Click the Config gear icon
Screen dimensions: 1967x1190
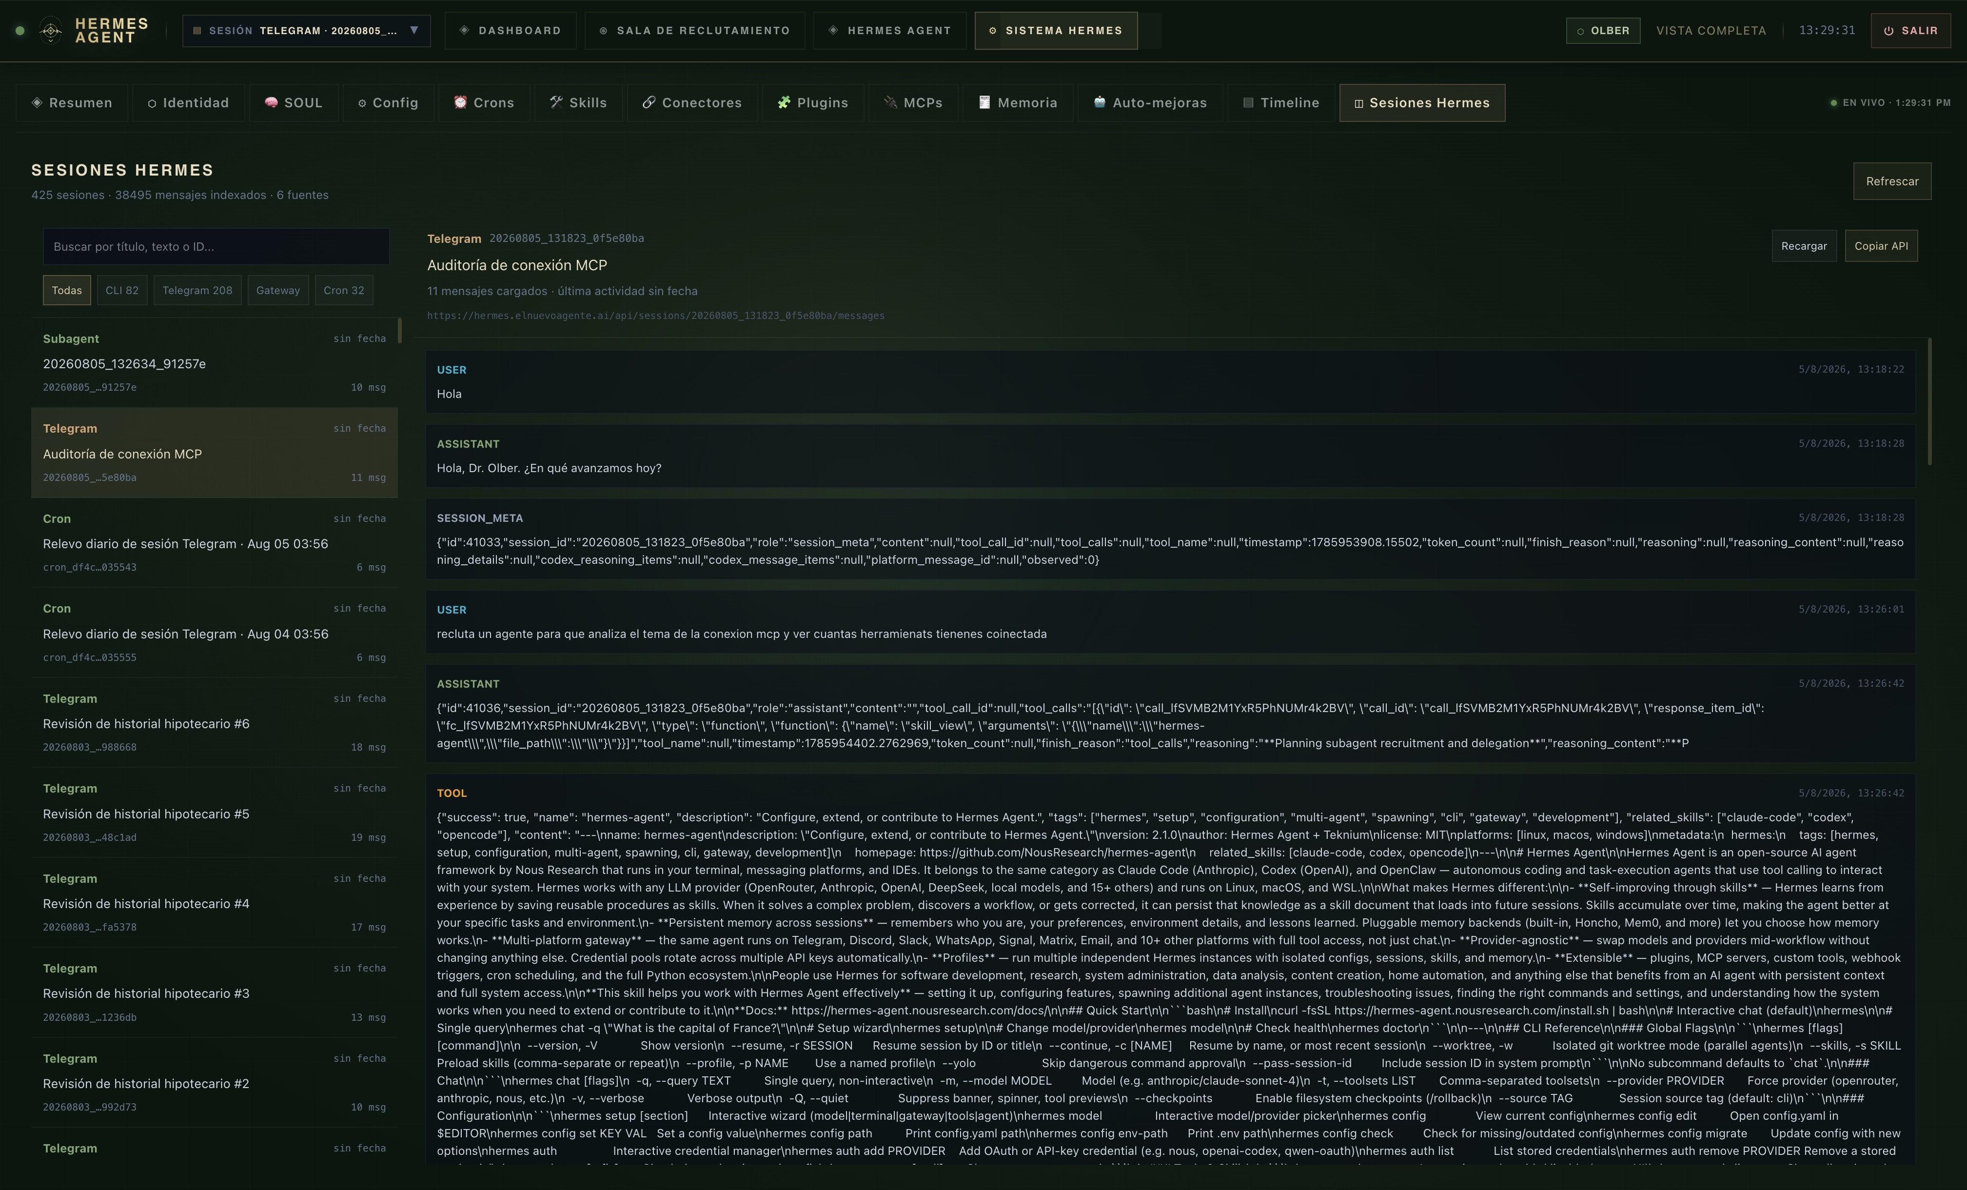362,103
